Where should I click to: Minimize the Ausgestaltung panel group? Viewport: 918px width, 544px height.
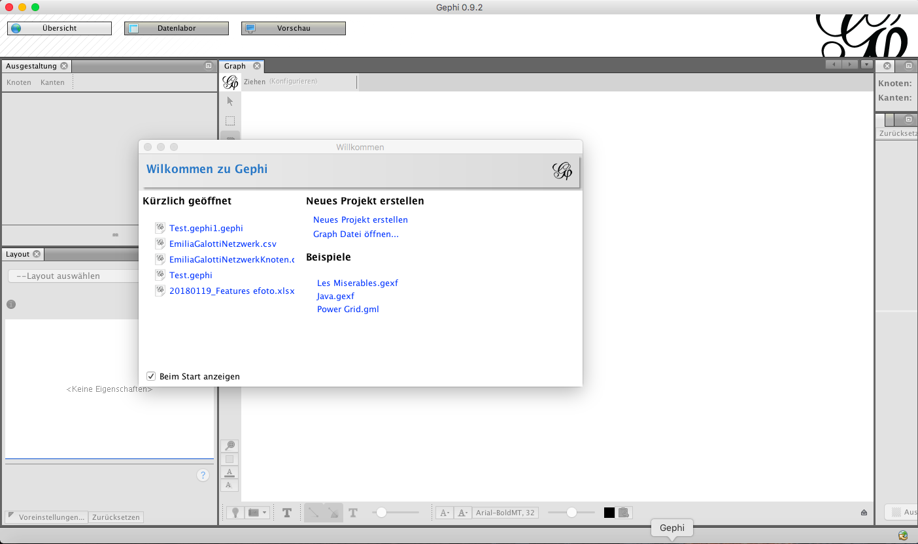209,66
